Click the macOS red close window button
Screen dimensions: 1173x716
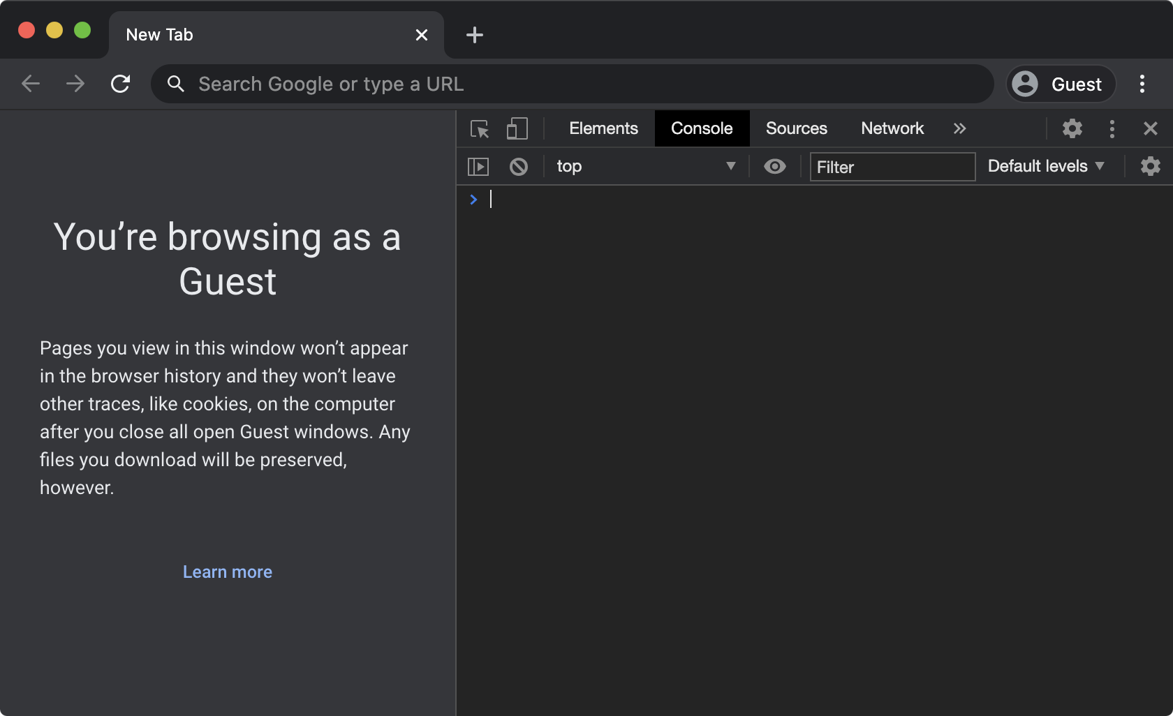27,30
